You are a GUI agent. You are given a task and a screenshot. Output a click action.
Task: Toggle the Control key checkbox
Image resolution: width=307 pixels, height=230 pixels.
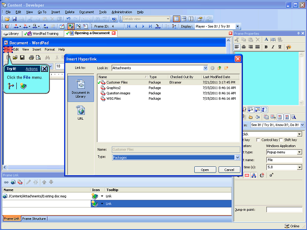click(258, 140)
